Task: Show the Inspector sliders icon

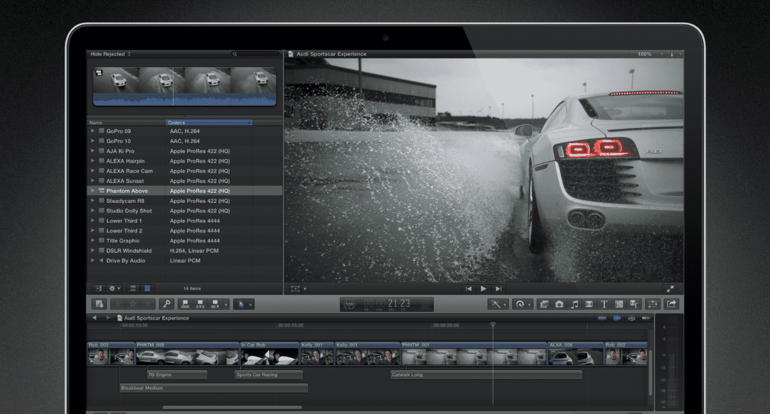Action: [653, 304]
